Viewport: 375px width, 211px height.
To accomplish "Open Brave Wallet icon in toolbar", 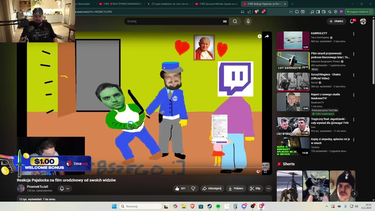I will tap(324, 12).
